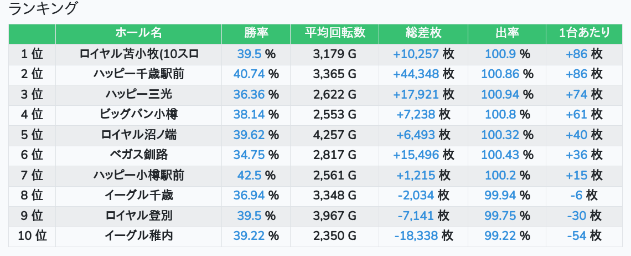Open hall ハッピー三光
This screenshot has width=631, height=256.
pyautogui.click(x=139, y=94)
